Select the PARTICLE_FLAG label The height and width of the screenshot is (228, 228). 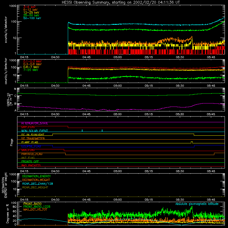click(32, 154)
